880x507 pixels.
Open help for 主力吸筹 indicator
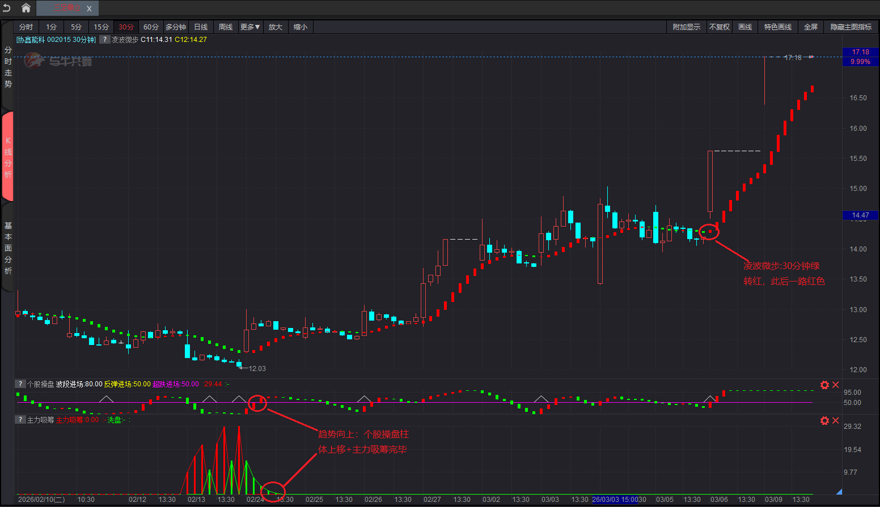pyautogui.click(x=20, y=420)
